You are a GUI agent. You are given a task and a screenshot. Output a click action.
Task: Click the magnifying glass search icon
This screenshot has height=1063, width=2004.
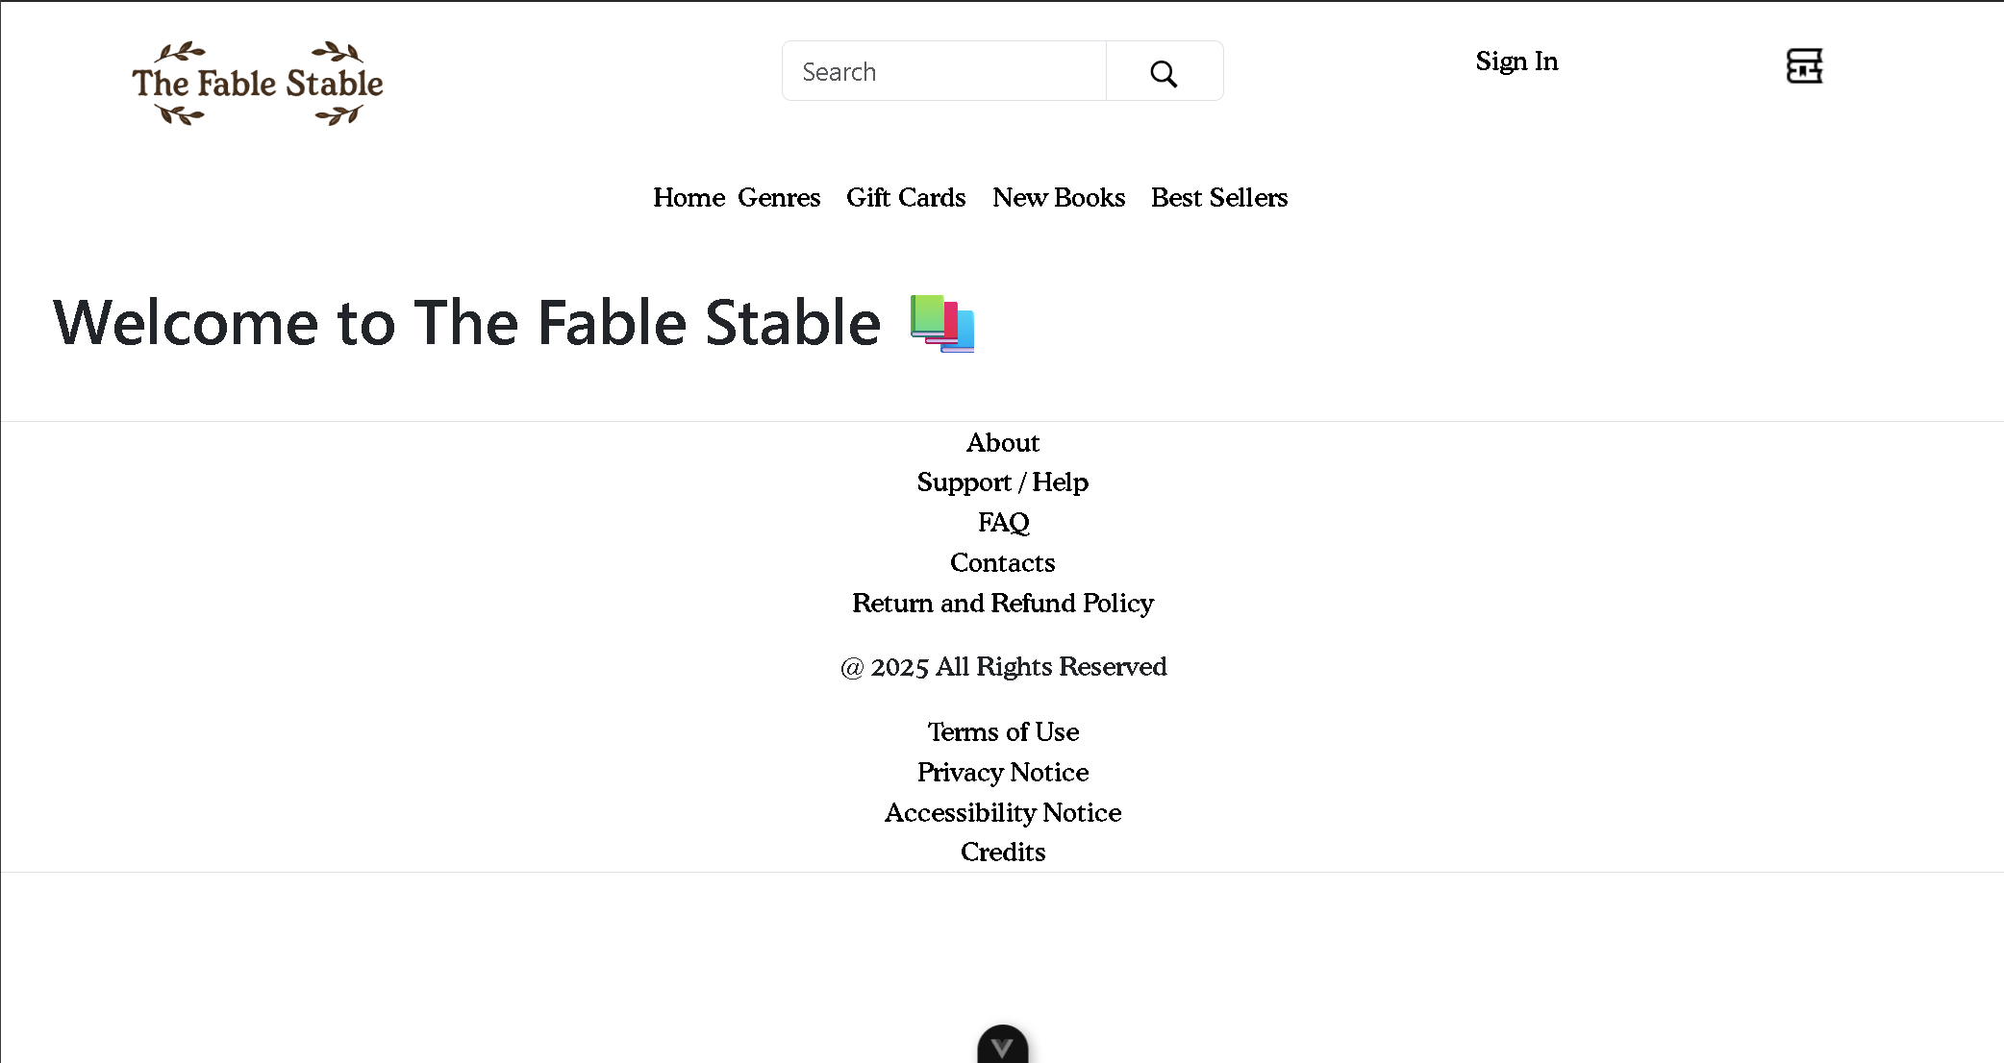tap(1164, 72)
